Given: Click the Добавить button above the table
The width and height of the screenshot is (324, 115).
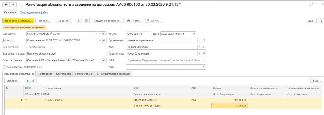Looking at the screenshot, I should pos(13,81).
